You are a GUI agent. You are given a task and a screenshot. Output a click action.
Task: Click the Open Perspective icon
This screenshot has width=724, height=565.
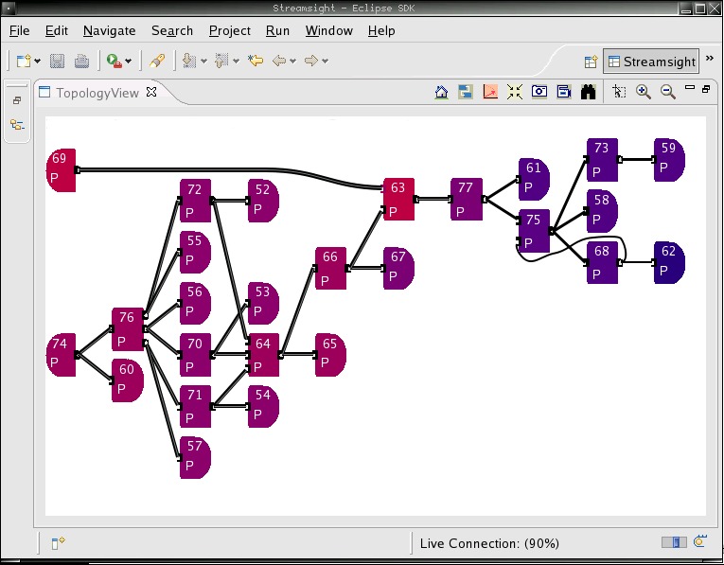click(591, 62)
